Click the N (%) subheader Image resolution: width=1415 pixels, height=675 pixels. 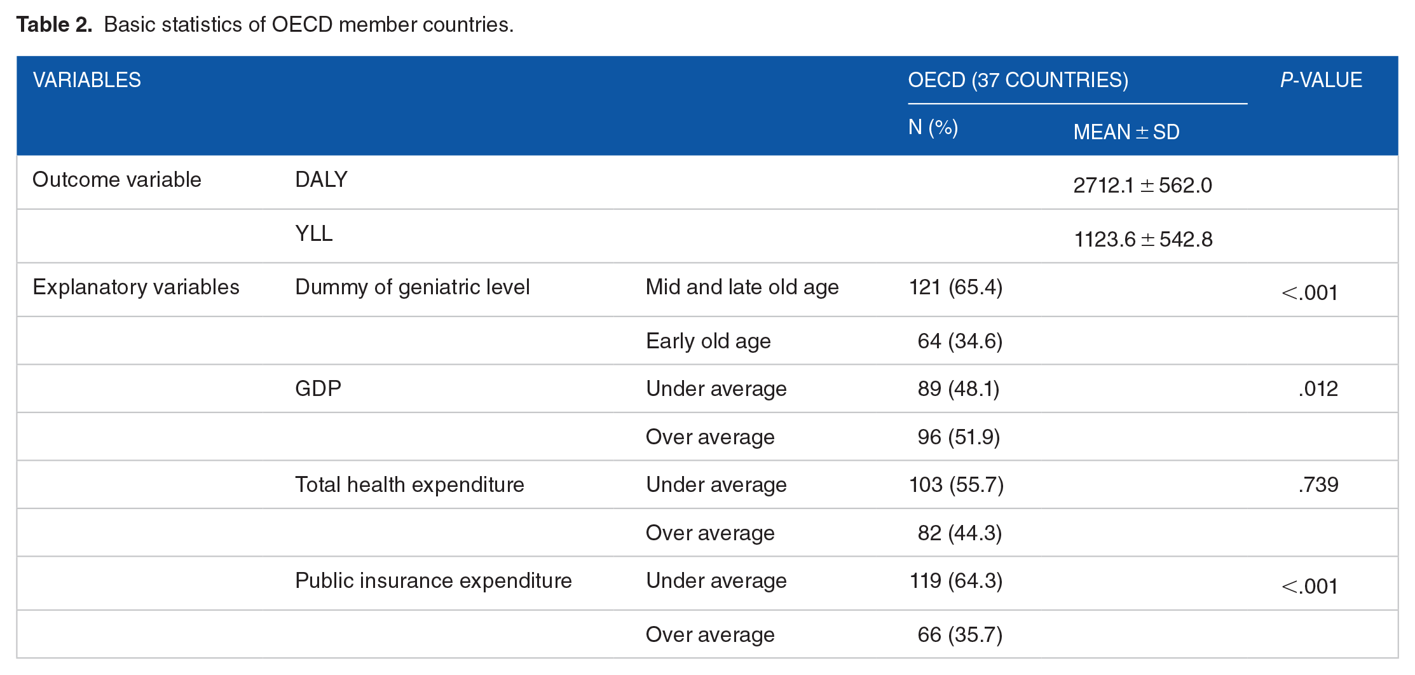933,127
